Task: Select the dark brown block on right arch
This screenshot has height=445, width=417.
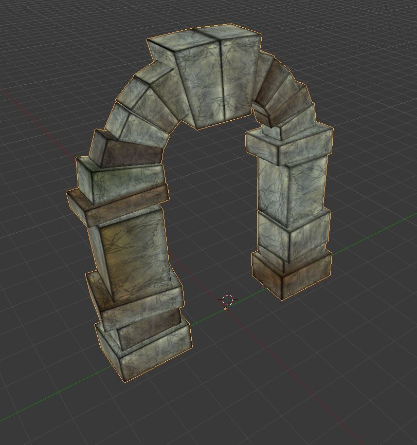Action: click(x=273, y=87)
